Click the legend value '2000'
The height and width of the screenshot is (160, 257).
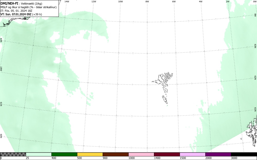point(208,158)
